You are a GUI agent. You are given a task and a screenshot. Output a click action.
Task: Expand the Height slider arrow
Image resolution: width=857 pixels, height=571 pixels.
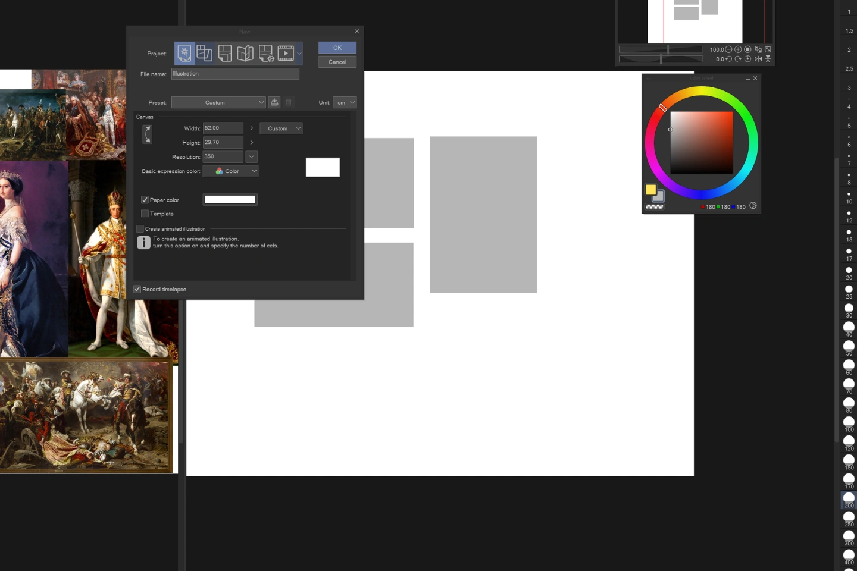click(252, 142)
